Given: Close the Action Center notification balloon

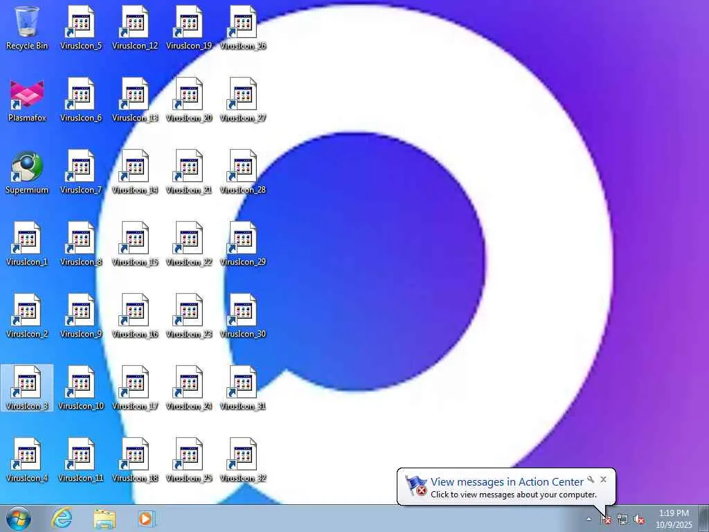Looking at the screenshot, I should (x=603, y=479).
